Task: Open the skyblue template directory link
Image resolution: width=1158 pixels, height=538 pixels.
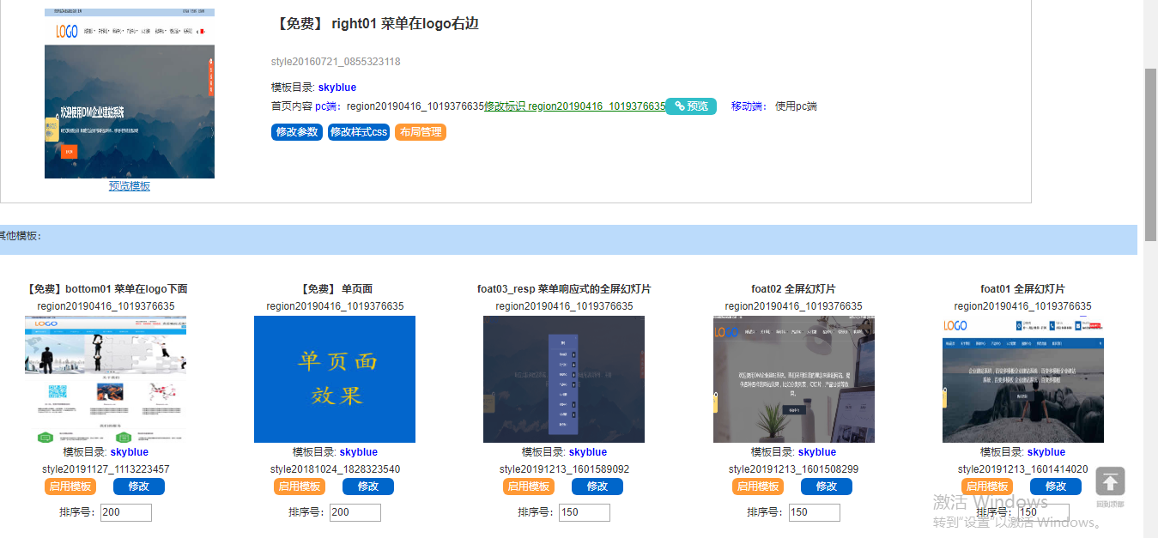Action: pos(337,87)
